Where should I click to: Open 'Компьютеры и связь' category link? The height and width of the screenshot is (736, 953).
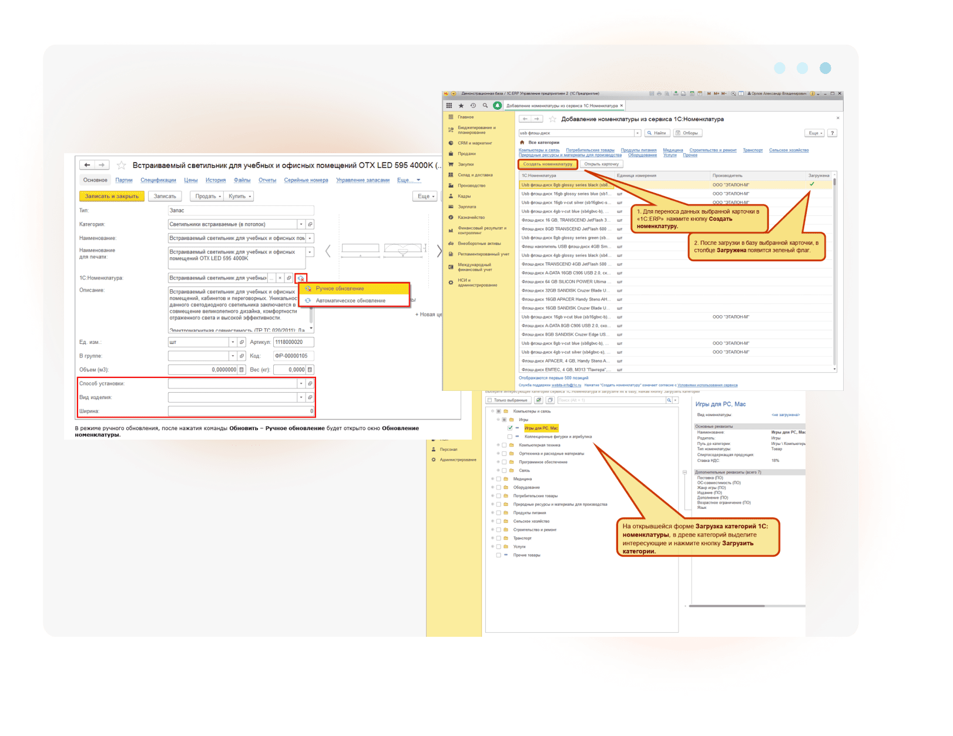[539, 150]
